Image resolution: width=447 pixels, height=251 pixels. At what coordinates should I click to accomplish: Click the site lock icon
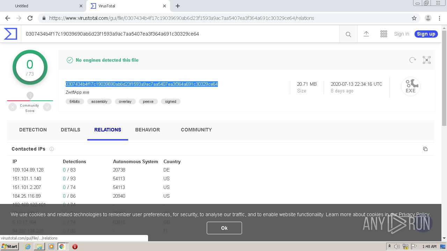pyautogui.click(x=44, y=18)
